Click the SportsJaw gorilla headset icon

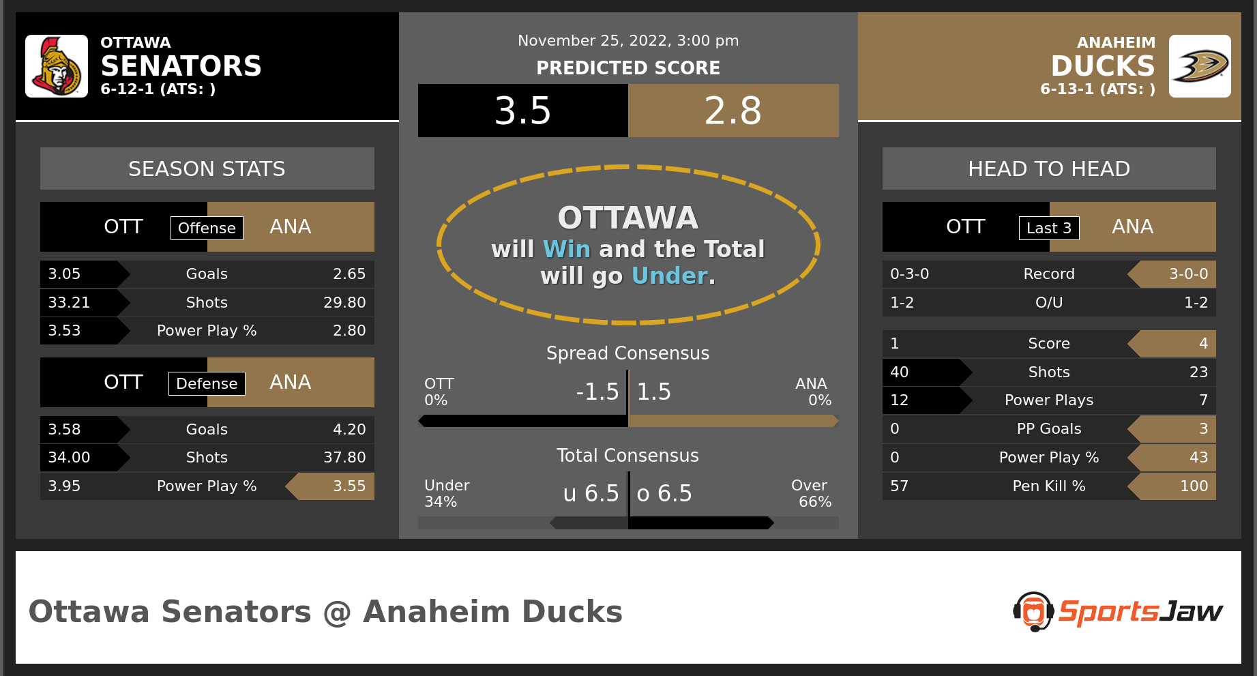[1033, 611]
